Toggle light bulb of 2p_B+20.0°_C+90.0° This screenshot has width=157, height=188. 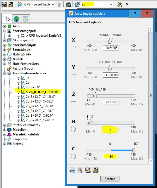point(19,120)
